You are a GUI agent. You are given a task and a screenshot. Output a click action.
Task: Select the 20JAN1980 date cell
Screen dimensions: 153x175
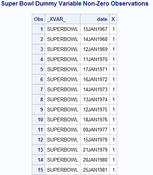click(95, 160)
